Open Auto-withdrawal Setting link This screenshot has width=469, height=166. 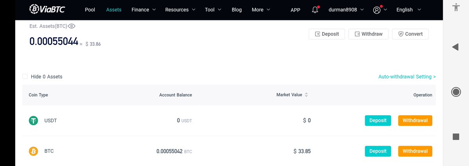[407, 77]
